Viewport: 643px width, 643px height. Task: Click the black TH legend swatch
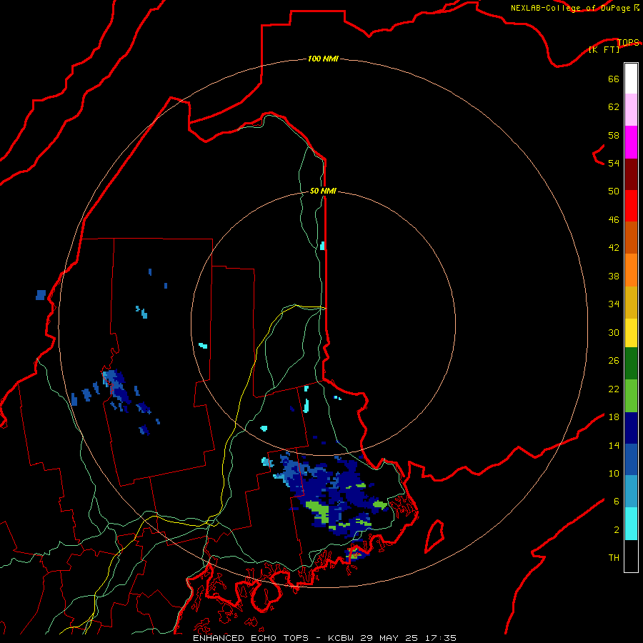click(x=631, y=556)
